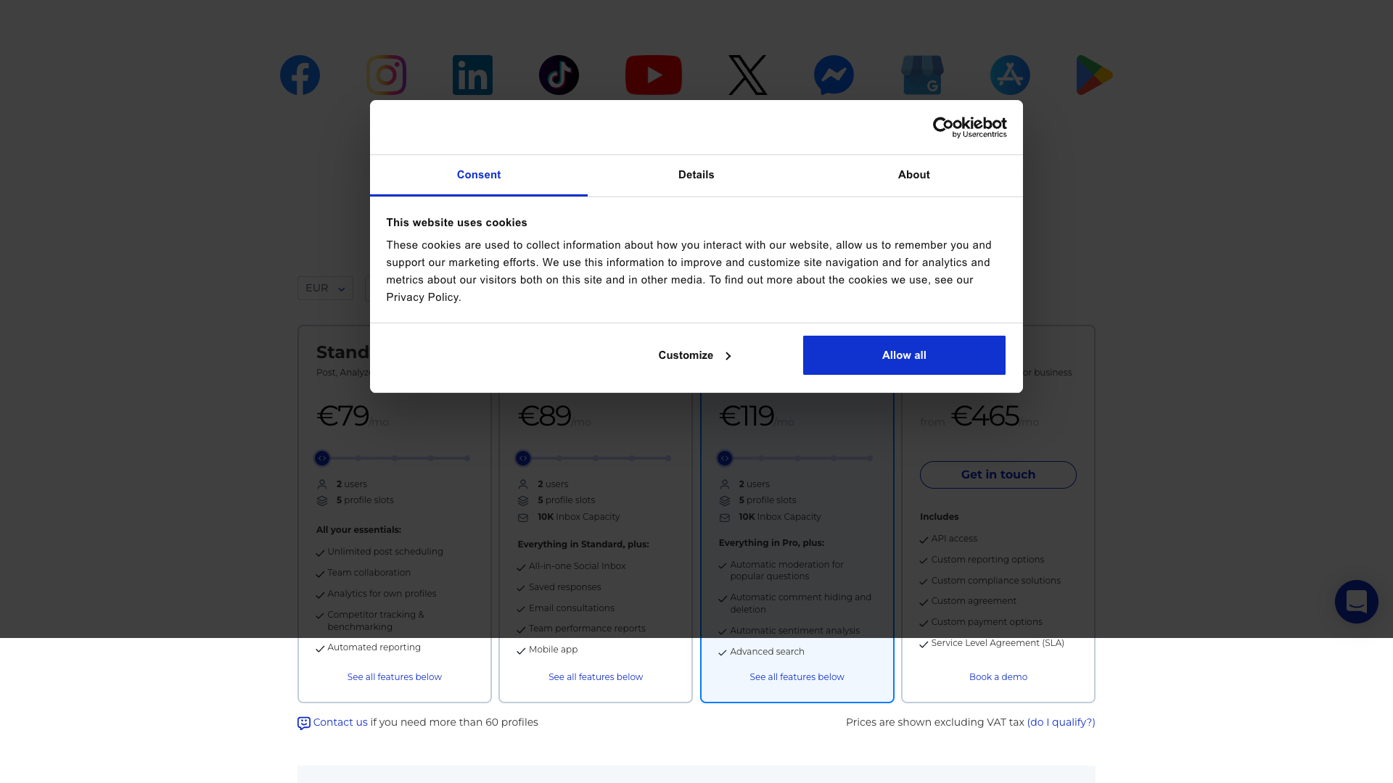Image resolution: width=1393 pixels, height=783 pixels.
Task: Click See all features below under €119 plan
Action: click(x=797, y=676)
